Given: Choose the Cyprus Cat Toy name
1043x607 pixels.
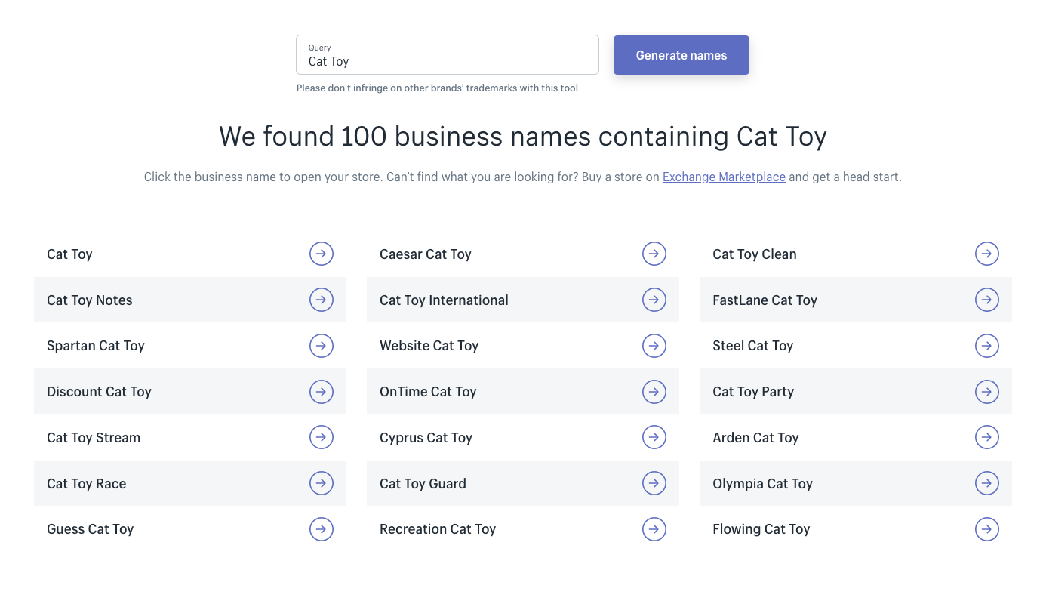Looking at the screenshot, I should 426,438.
